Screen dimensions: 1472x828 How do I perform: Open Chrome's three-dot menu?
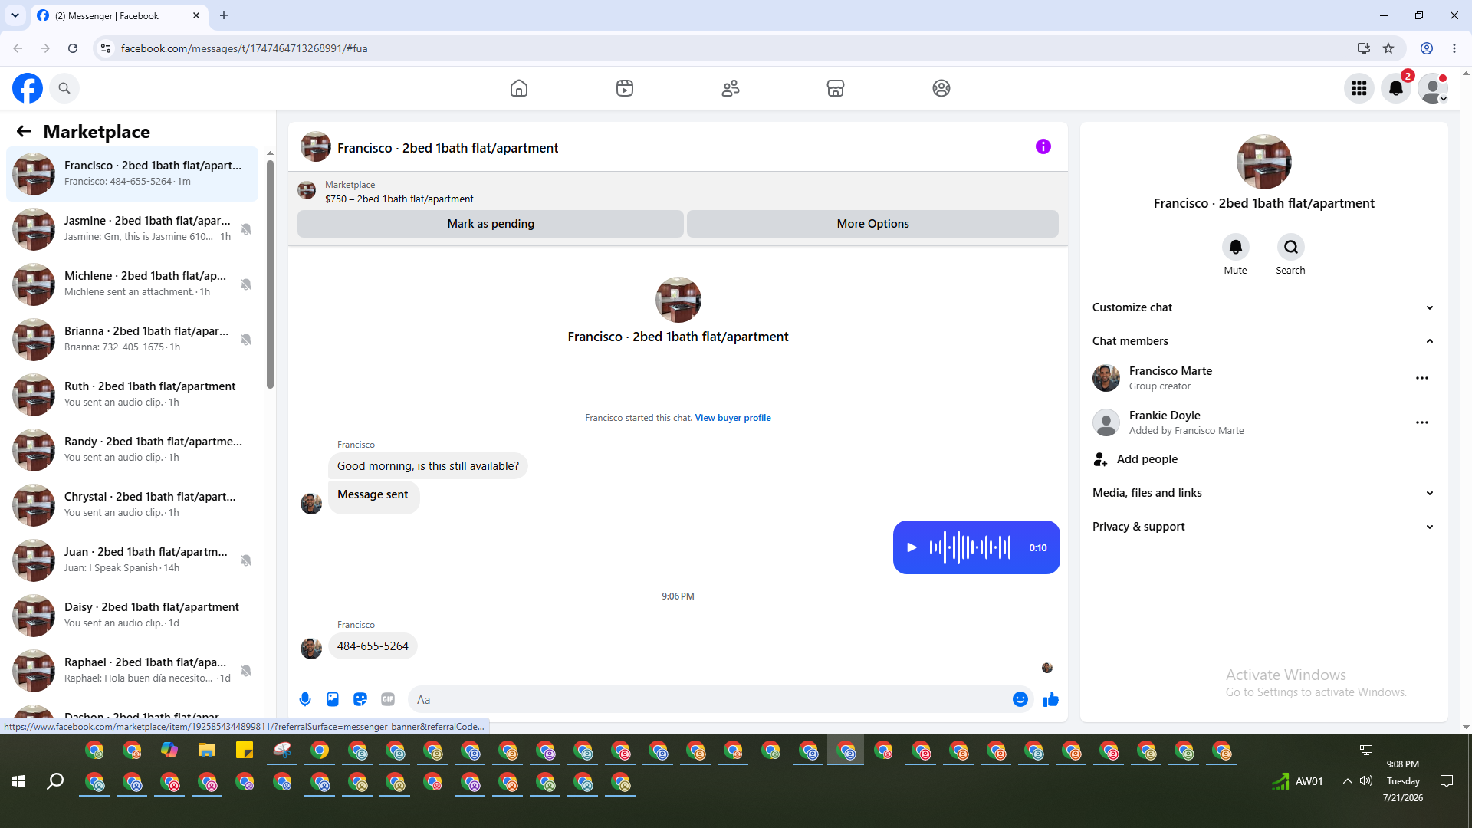click(1454, 48)
